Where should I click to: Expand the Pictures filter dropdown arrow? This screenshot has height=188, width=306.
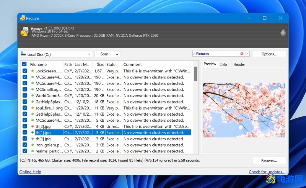[247, 54]
